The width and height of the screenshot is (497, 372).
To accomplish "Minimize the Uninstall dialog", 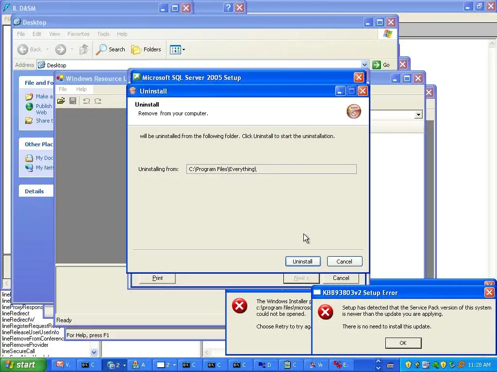I will 340,91.
